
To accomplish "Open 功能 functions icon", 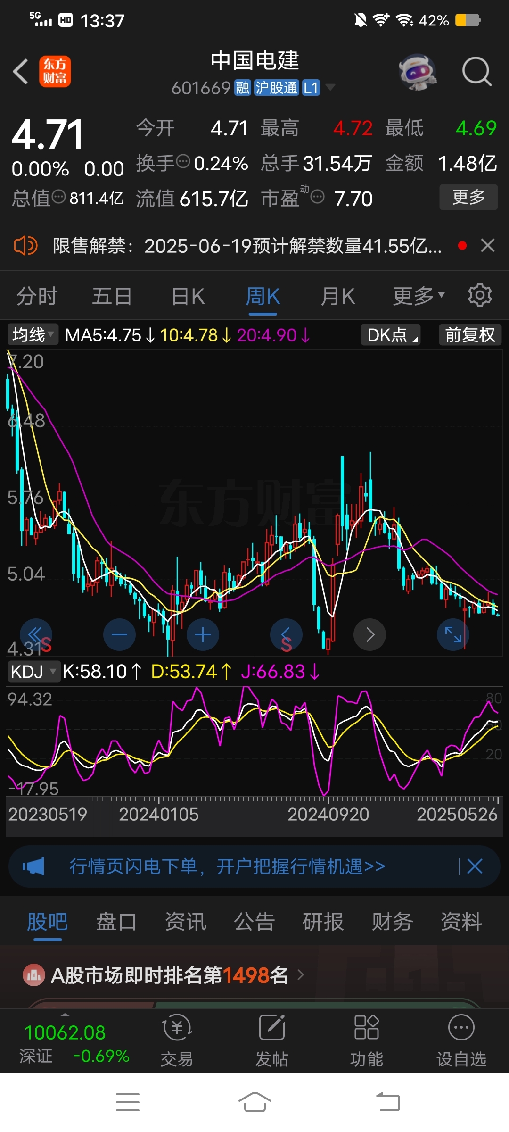I will click(366, 1028).
